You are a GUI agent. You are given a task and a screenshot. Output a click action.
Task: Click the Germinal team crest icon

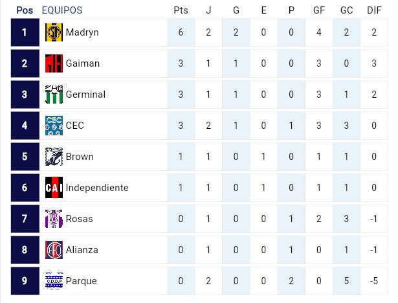click(54, 95)
